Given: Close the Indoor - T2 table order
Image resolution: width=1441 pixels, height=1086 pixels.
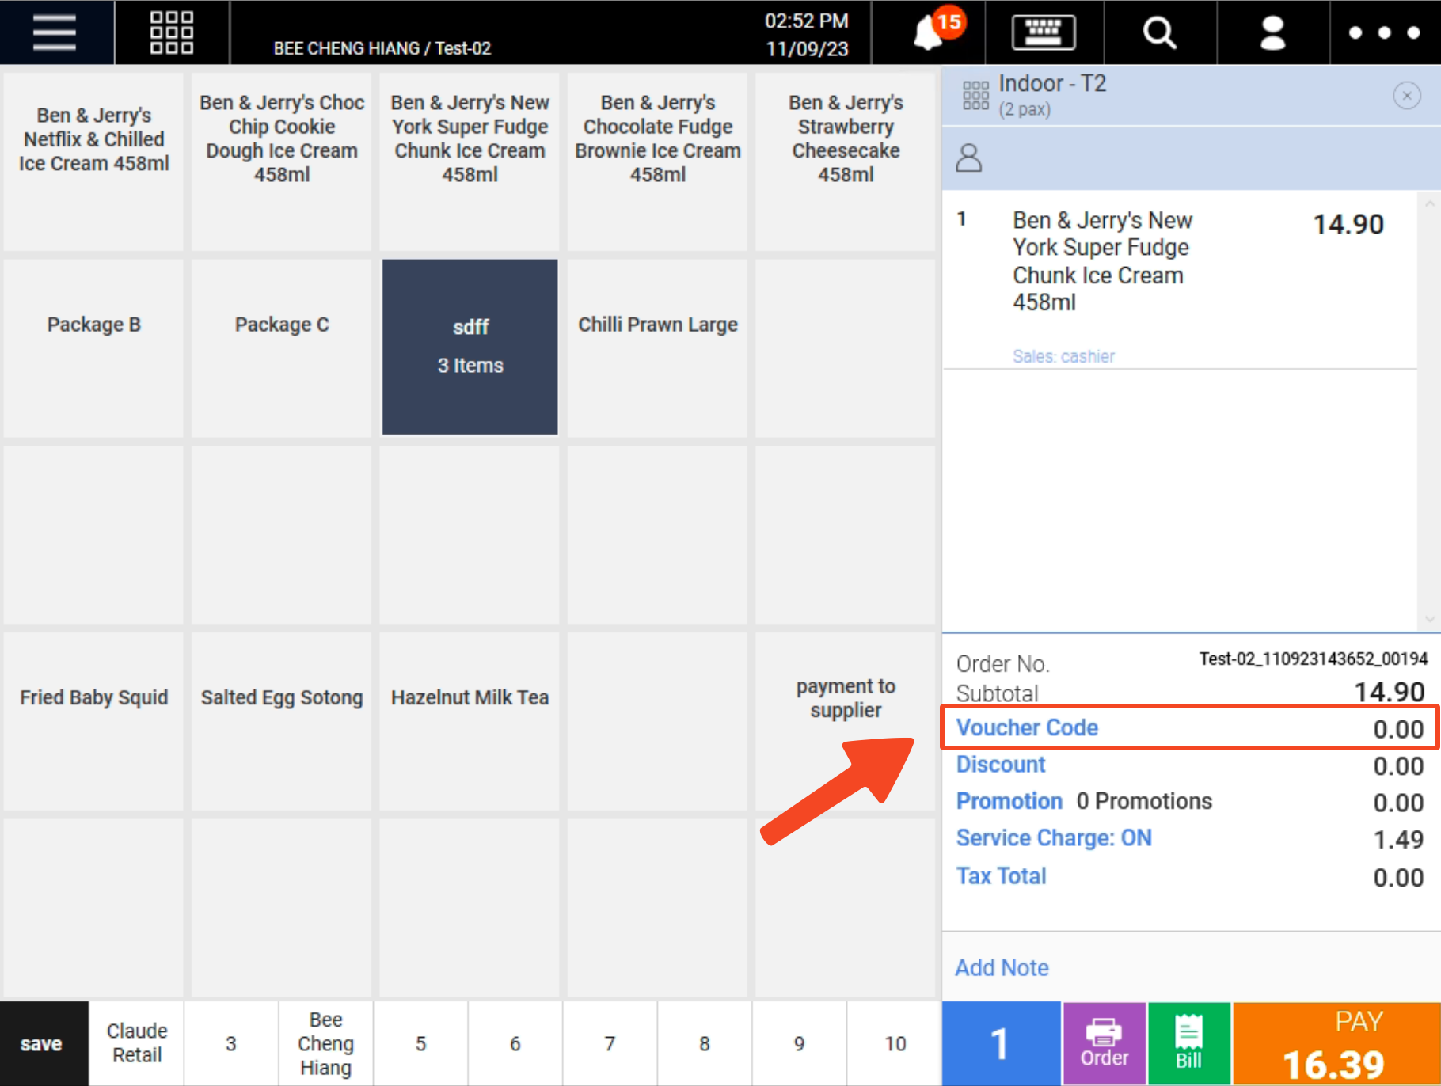Looking at the screenshot, I should pyautogui.click(x=1406, y=97).
